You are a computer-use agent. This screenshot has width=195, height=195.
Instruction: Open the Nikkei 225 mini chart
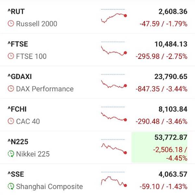click(x=113, y=148)
